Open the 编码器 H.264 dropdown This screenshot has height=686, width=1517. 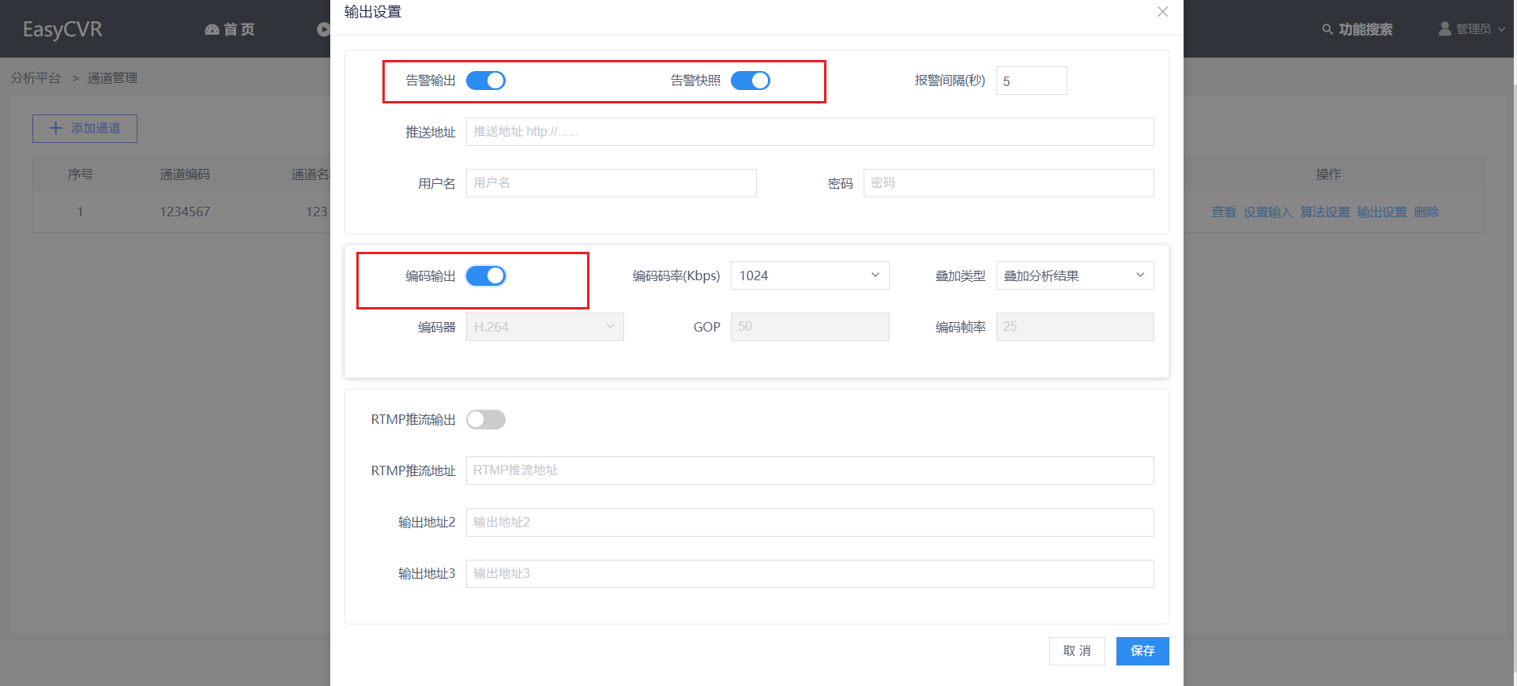(x=545, y=327)
